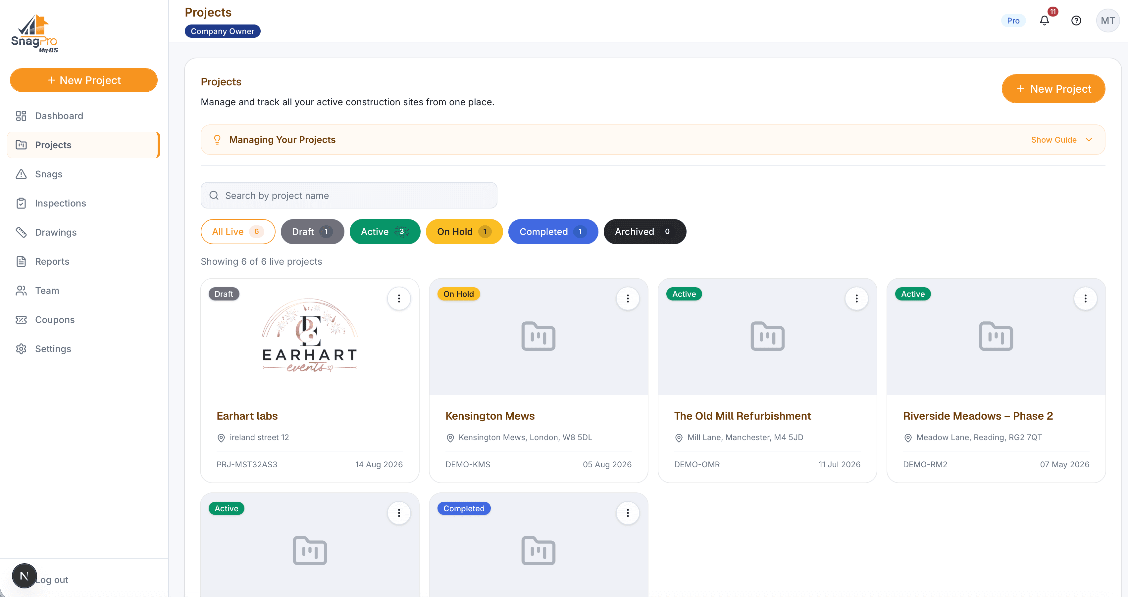Image resolution: width=1128 pixels, height=597 pixels.
Task: Click the folder placeholder on Kensington Mews card
Action: coord(538,336)
